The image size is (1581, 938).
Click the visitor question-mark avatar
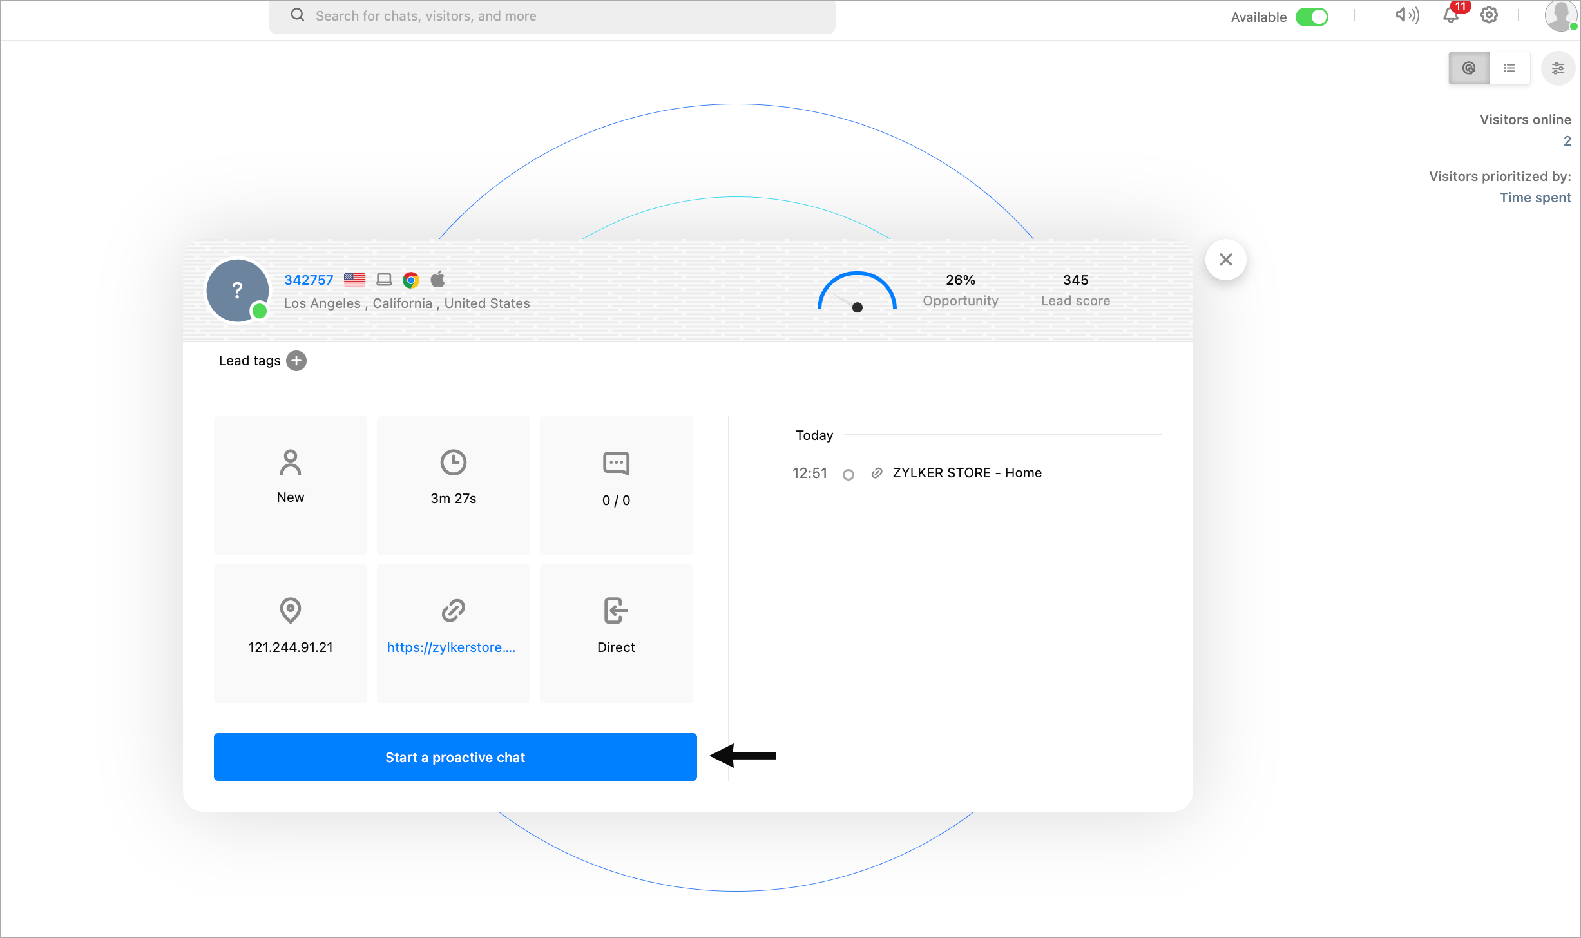pyautogui.click(x=237, y=291)
